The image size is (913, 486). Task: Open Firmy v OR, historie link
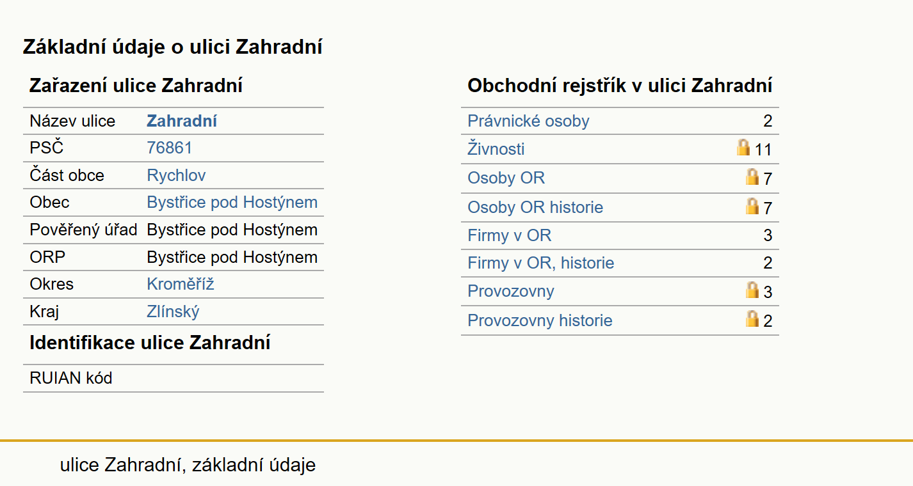tap(541, 263)
